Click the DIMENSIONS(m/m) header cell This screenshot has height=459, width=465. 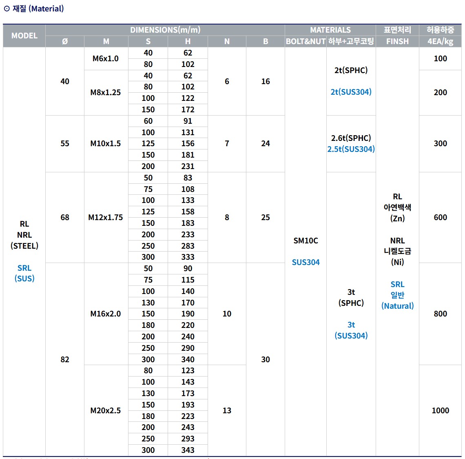pyautogui.click(x=165, y=30)
